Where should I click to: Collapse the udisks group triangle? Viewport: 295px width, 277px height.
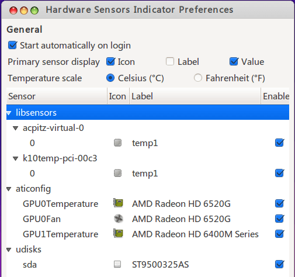click(x=9, y=250)
